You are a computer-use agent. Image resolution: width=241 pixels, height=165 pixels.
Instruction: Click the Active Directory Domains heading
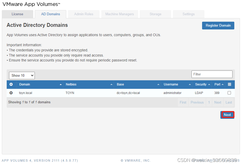(x=37, y=25)
